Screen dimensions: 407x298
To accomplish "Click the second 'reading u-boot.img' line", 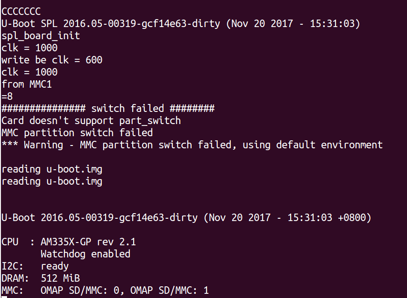I will click(x=52, y=181).
